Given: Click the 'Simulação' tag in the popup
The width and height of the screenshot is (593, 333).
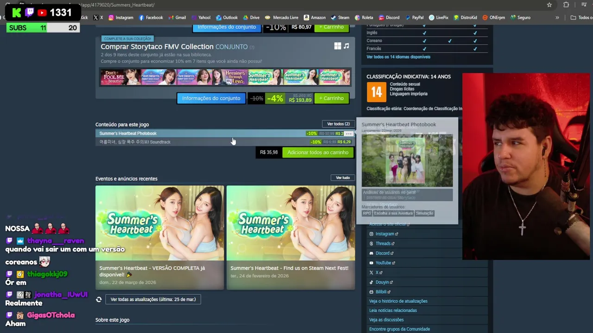Looking at the screenshot, I should [x=424, y=213].
